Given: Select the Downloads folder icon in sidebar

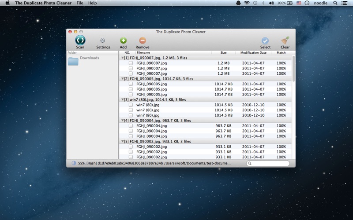Looking at the screenshot, I should tap(73, 61).
